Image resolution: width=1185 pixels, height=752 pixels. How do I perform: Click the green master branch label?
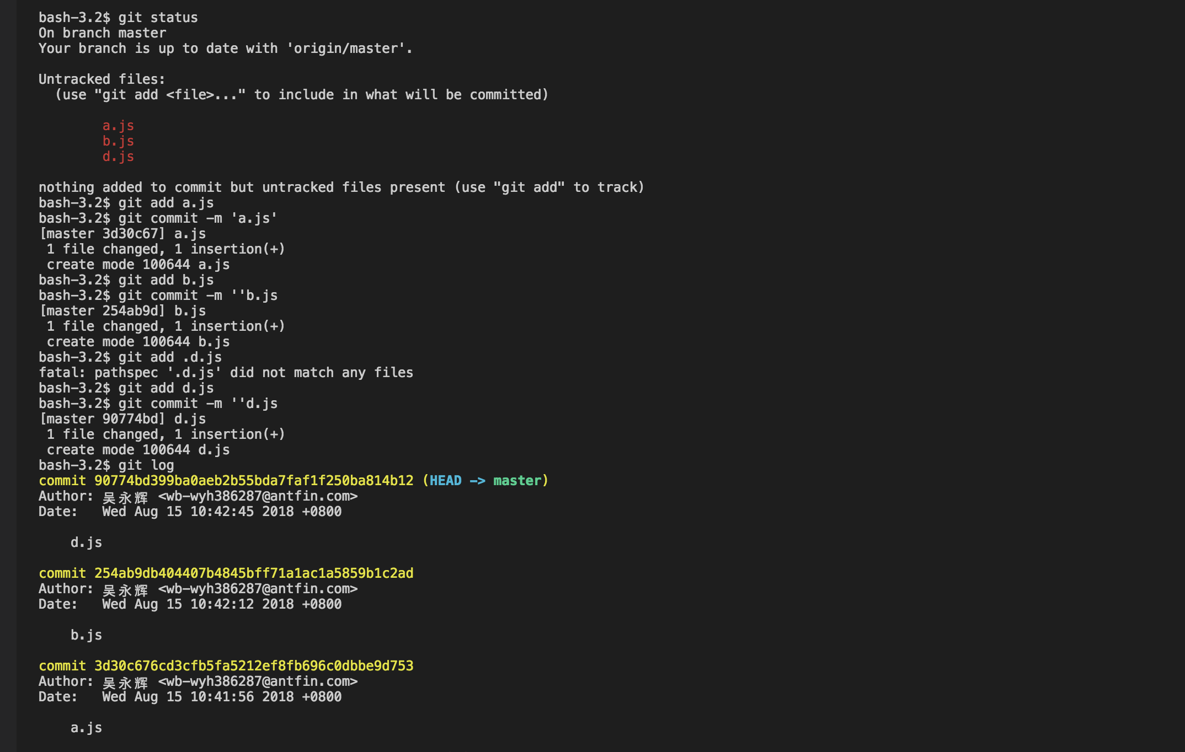[517, 481]
